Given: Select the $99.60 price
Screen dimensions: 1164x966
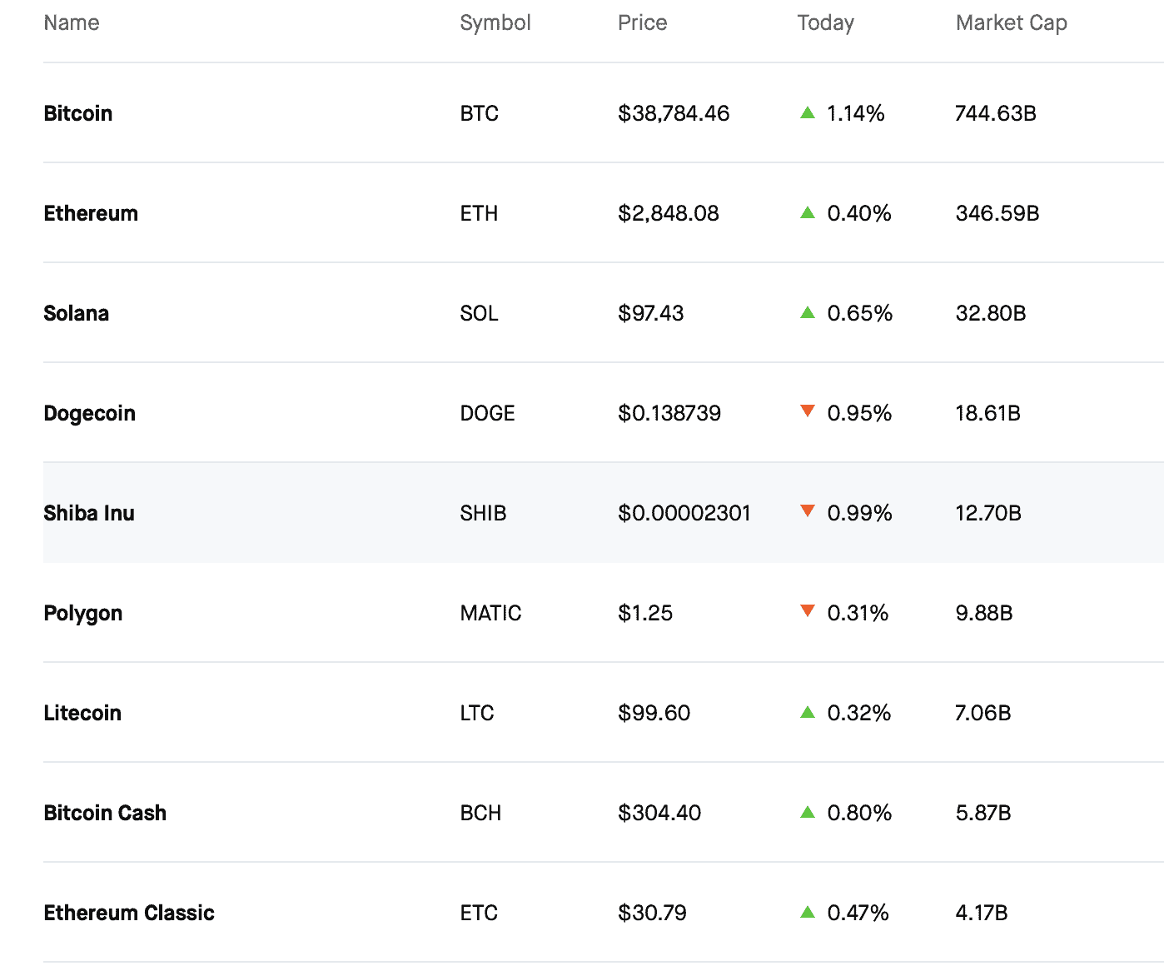Looking at the screenshot, I should [x=654, y=713].
